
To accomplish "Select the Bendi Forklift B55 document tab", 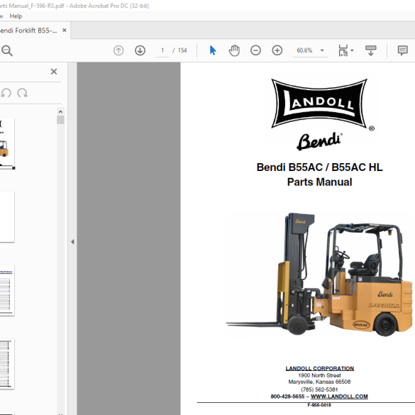I will point(28,31).
